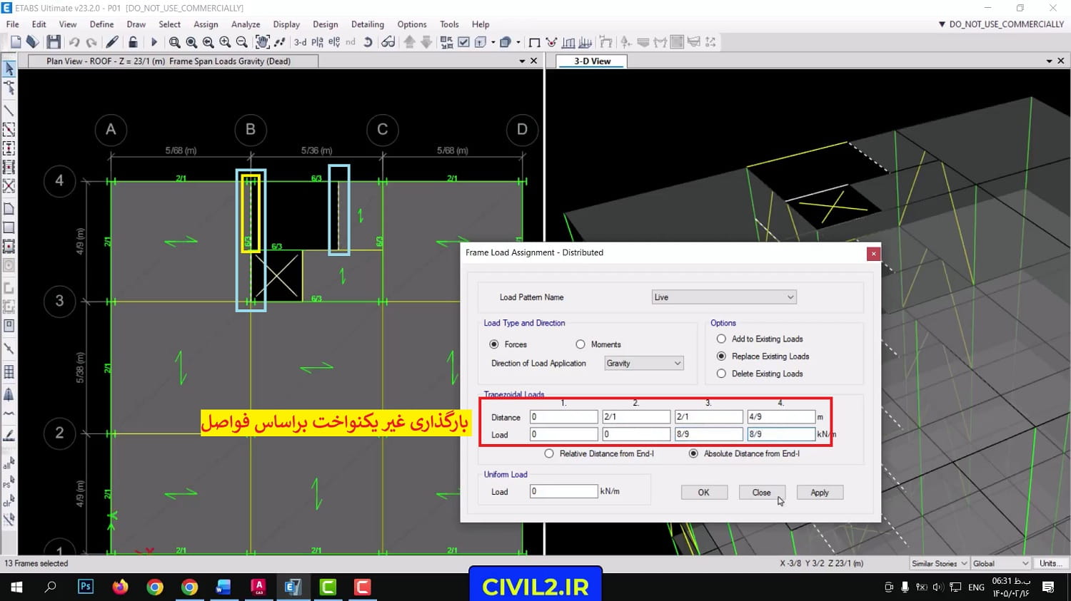
Task: Click the Apply button
Action: 820,493
